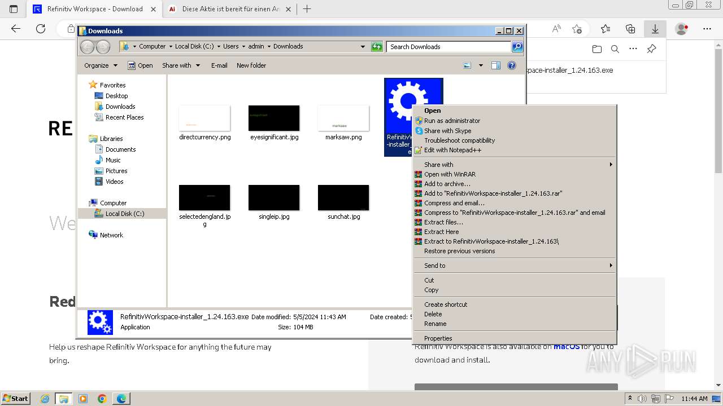The image size is (723, 406).
Task: Click Microsoft Edge taskbar icon
Action: point(121,399)
